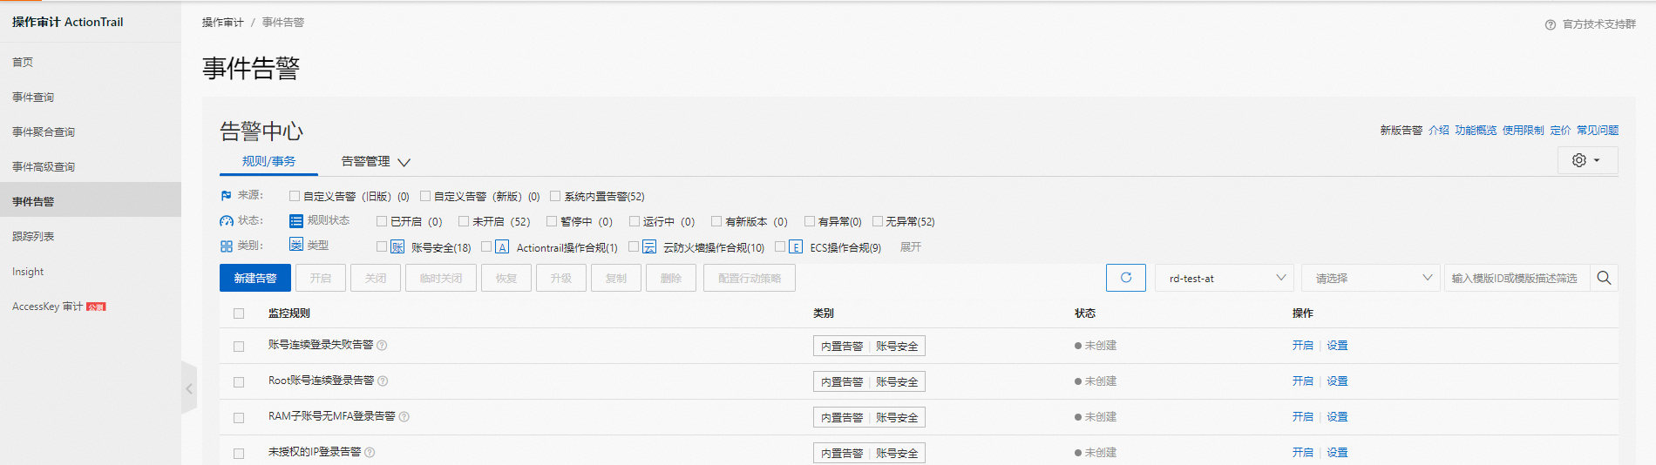Open the 使用限制 link

[1524, 131]
